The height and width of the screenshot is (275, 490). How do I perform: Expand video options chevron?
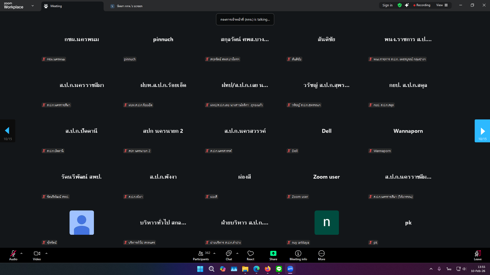click(46, 253)
